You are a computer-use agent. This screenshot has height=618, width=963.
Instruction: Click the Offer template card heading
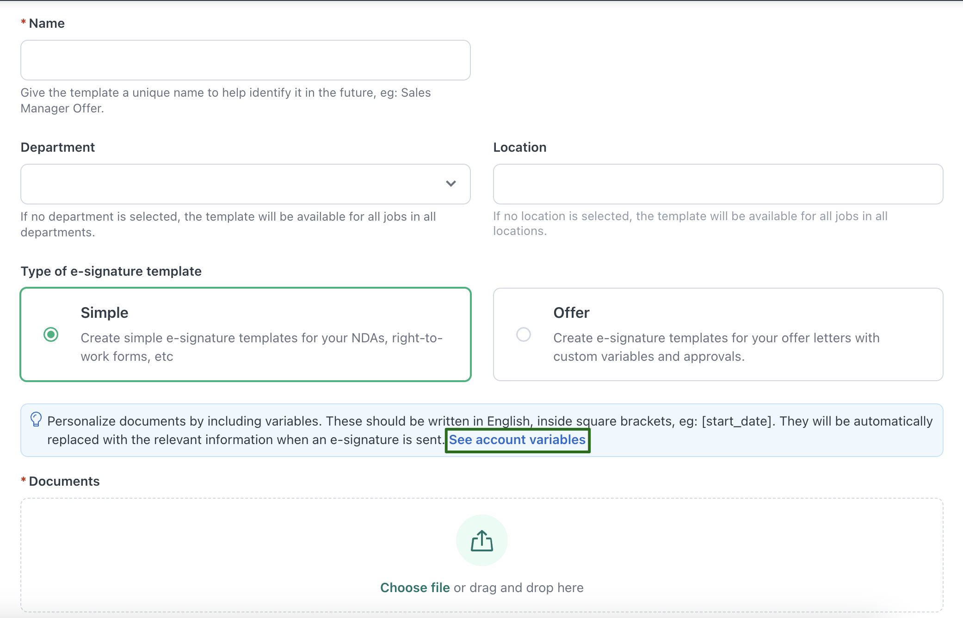pyautogui.click(x=571, y=313)
